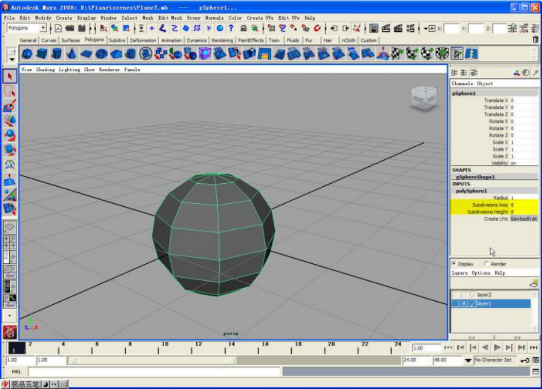Open the render settings icon
The height and width of the screenshot is (389, 542).
point(410,28)
